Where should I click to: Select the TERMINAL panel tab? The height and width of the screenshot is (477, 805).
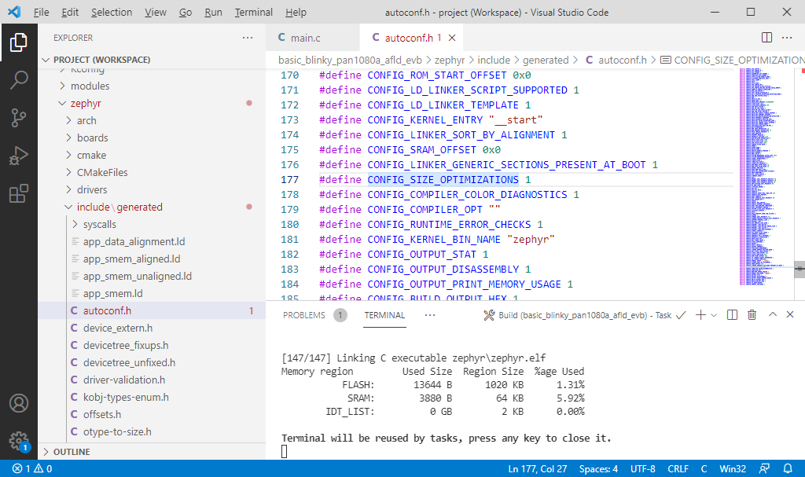pyautogui.click(x=384, y=315)
